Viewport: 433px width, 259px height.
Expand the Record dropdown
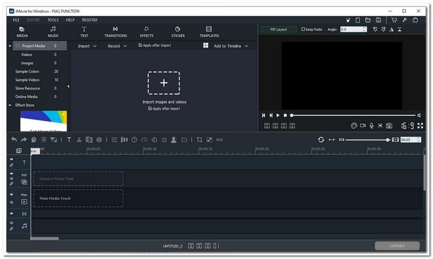pyautogui.click(x=116, y=46)
